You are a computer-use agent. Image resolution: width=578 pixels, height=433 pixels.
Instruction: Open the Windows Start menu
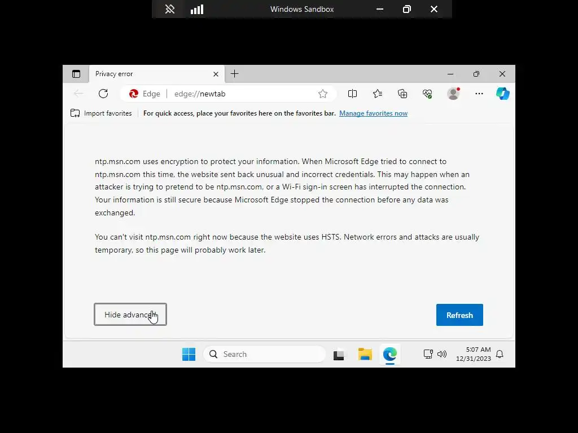189,354
